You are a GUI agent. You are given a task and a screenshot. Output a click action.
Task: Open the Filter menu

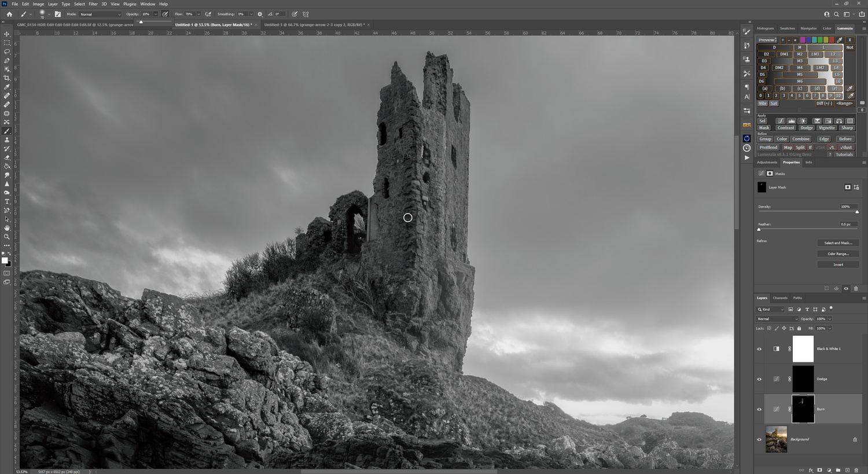click(93, 4)
